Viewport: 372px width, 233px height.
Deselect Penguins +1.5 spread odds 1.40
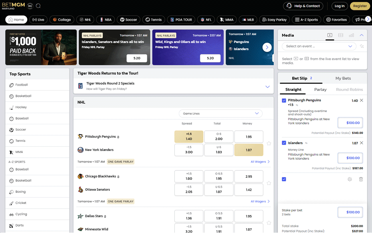pos(189,137)
